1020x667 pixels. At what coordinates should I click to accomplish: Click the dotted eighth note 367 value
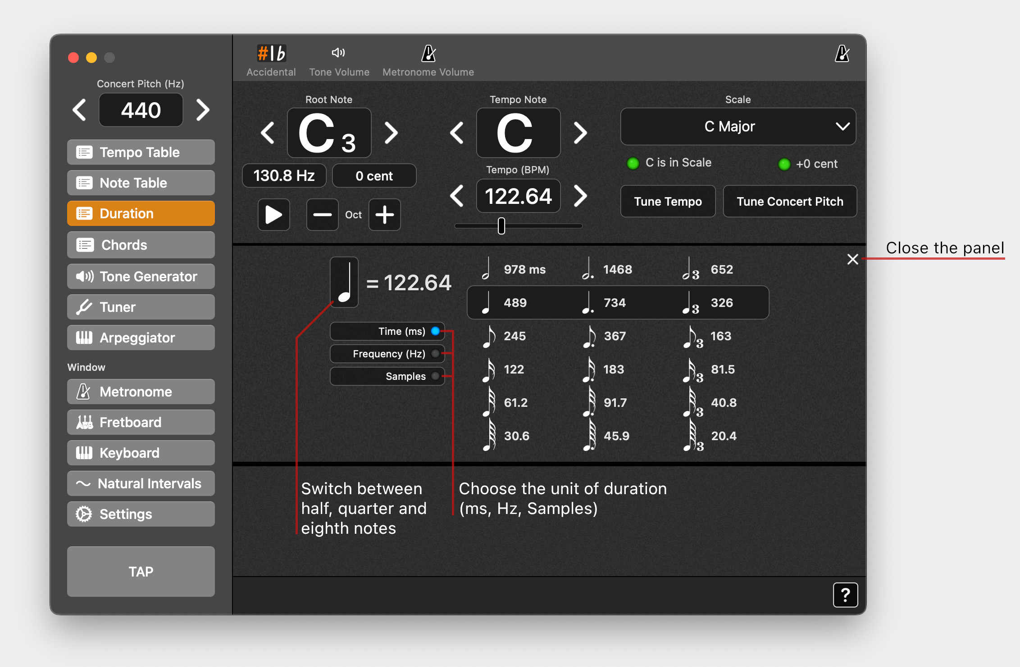pos(615,336)
